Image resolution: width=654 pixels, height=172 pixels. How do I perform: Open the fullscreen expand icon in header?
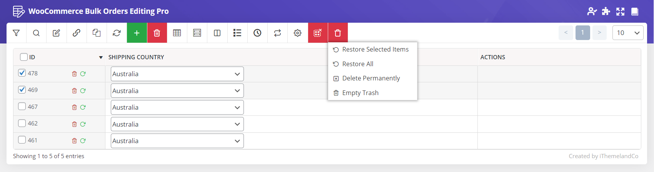pyautogui.click(x=620, y=12)
